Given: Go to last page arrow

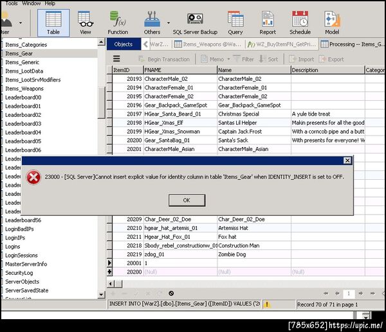Looking at the screenshot, I should click(372, 293).
